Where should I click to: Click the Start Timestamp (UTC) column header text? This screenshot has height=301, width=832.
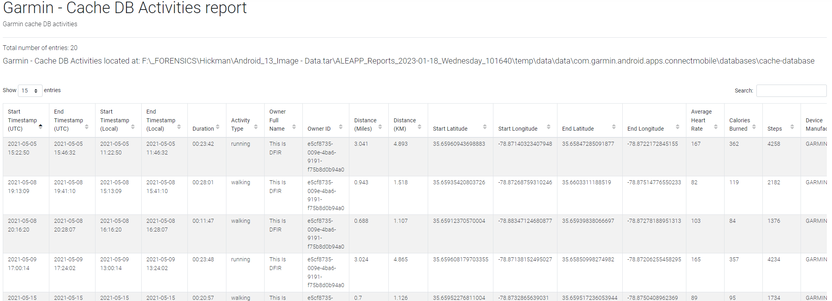pyautogui.click(x=22, y=120)
